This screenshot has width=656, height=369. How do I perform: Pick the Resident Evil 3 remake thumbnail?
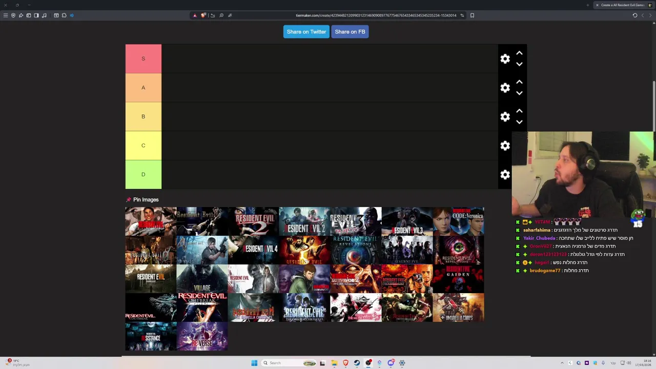pyautogui.click(x=407, y=221)
